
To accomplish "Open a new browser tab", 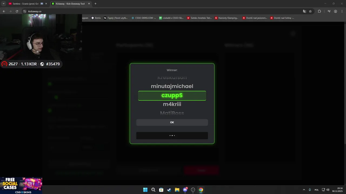I will (x=95, y=4).
